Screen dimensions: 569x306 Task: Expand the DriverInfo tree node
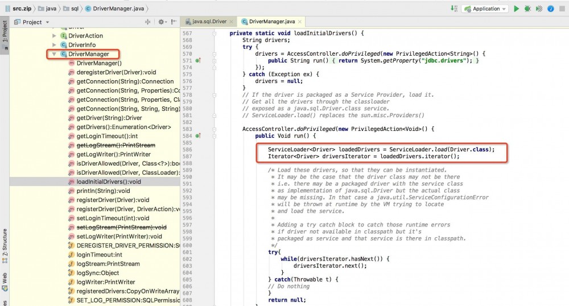coord(54,45)
